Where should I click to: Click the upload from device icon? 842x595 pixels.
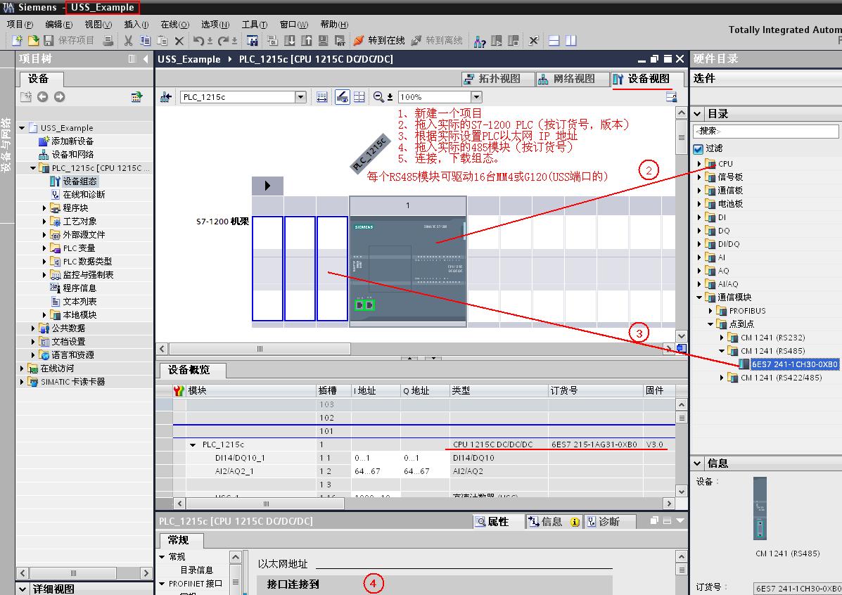click(x=307, y=40)
